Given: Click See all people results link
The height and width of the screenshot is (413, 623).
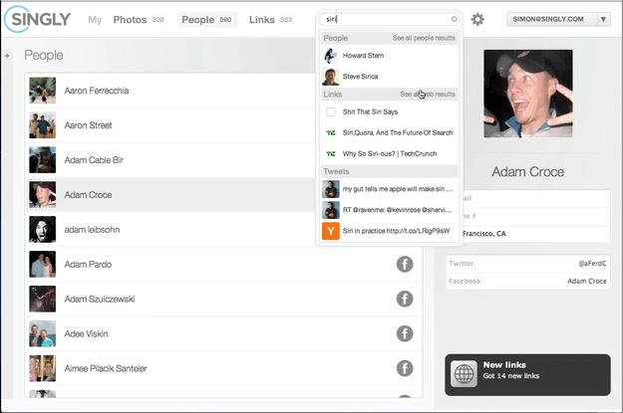Looking at the screenshot, I should (x=424, y=38).
